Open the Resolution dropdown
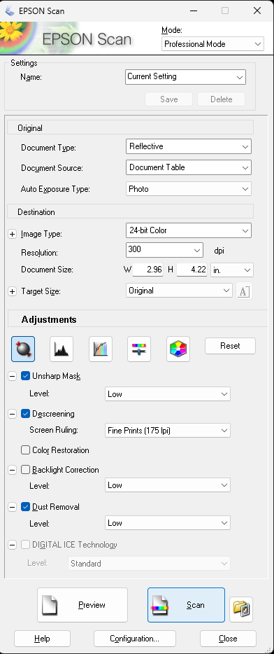Image resolution: width=274 pixels, height=654 pixels. coord(164,250)
